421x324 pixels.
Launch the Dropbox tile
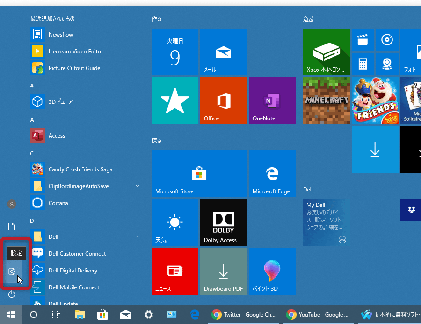411,210
